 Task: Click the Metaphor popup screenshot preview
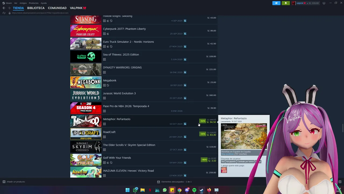coord(244,136)
